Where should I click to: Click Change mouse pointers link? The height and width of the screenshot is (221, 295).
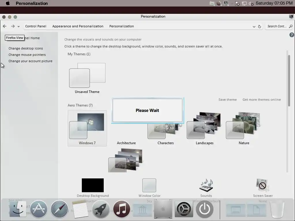27,55
